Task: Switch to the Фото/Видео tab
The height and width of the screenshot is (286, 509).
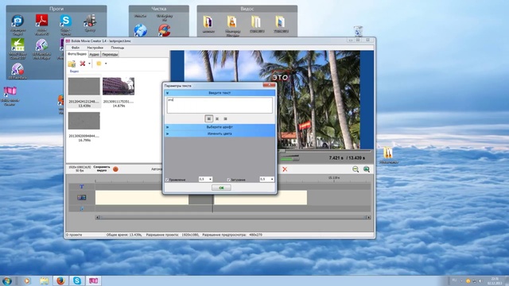Action: (77, 54)
